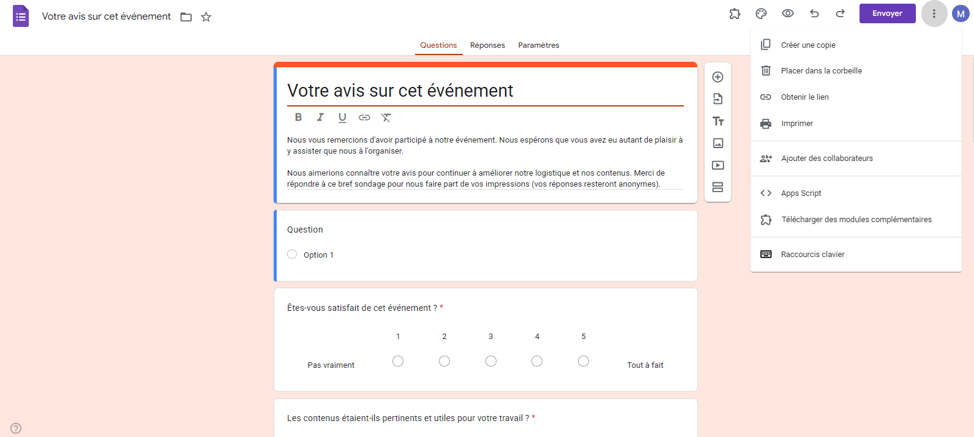This screenshot has height=437, width=974.
Task: Add title and description with Tt icon
Action: point(718,121)
